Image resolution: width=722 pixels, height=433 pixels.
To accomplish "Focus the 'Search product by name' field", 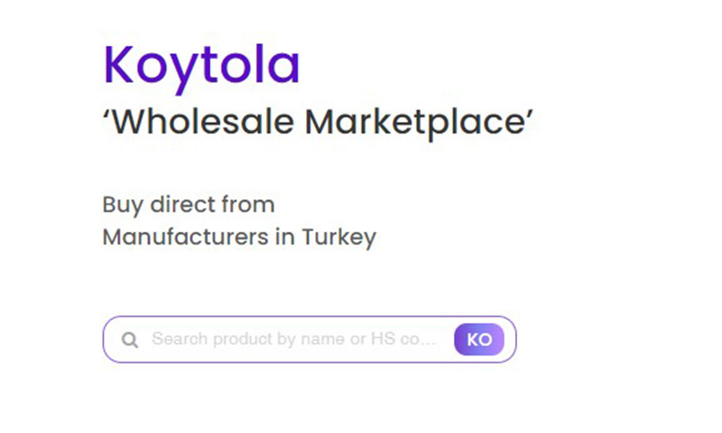I will click(x=294, y=339).
